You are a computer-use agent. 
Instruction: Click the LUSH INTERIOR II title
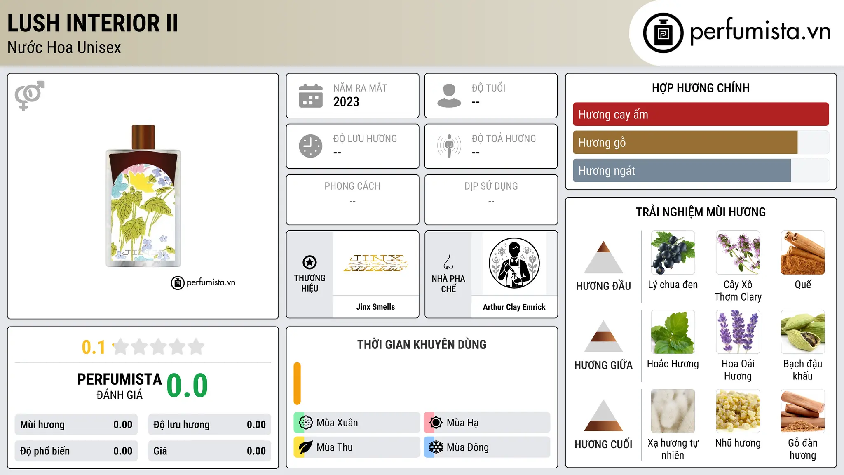point(93,23)
